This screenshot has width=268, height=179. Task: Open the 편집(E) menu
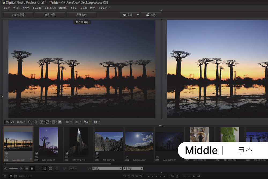tap(16, 8)
